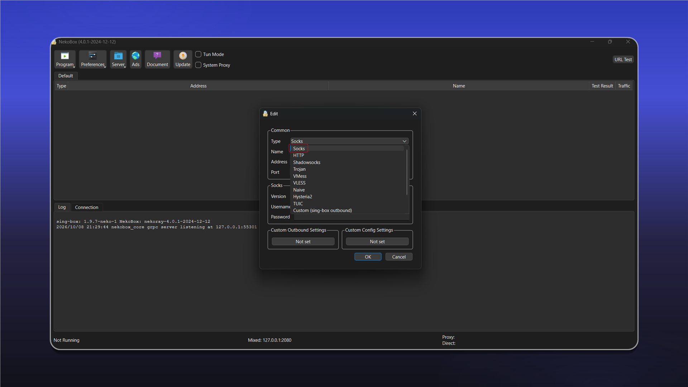This screenshot has width=688, height=387.
Task: Restore down the NekoBox window
Action: click(x=610, y=42)
